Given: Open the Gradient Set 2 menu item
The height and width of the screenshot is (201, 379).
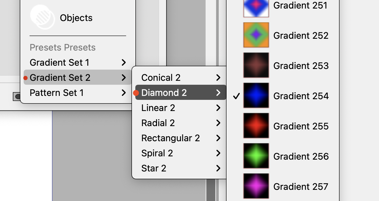Looking at the screenshot, I should coord(60,78).
